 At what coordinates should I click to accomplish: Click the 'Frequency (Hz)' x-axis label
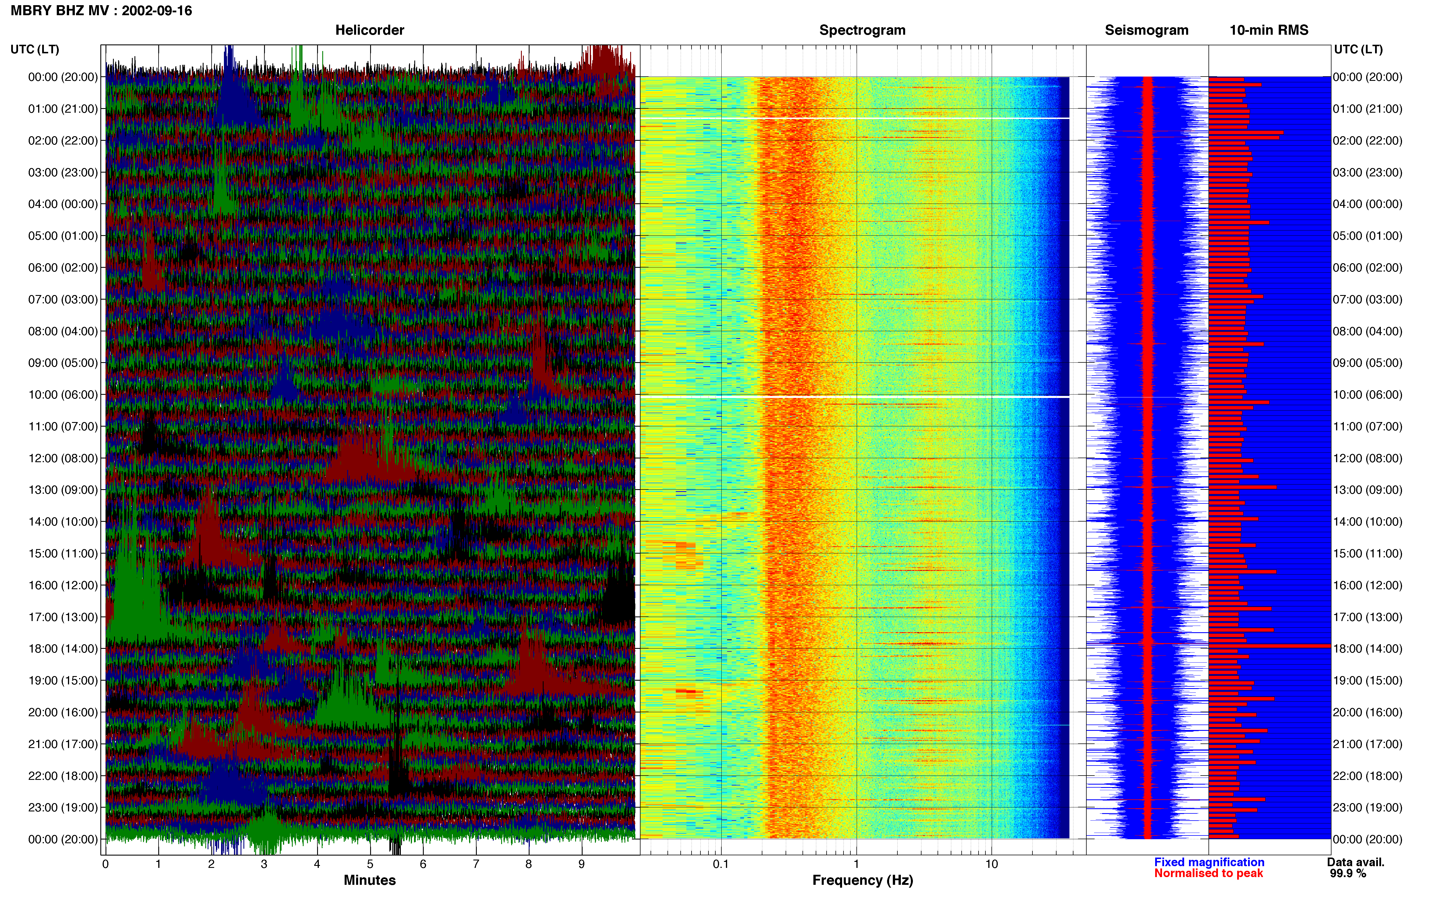(x=862, y=880)
